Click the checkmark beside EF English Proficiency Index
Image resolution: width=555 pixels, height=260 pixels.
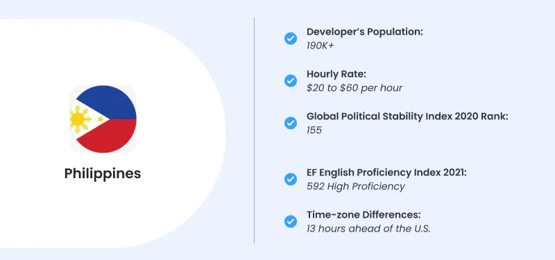click(x=291, y=180)
